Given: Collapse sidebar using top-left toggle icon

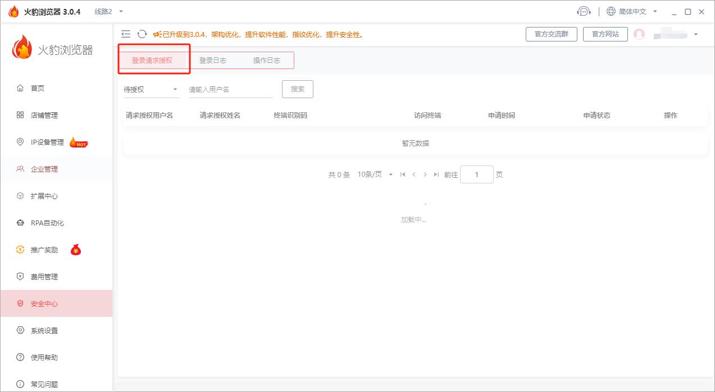Looking at the screenshot, I should click(x=126, y=34).
